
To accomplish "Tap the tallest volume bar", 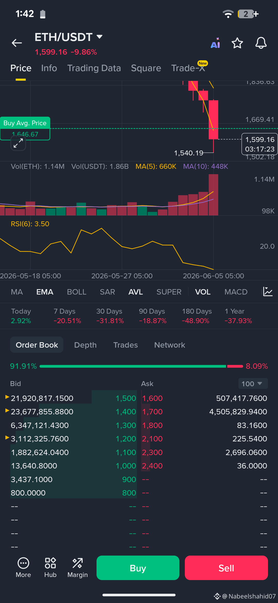I will click(x=213, y=195).
